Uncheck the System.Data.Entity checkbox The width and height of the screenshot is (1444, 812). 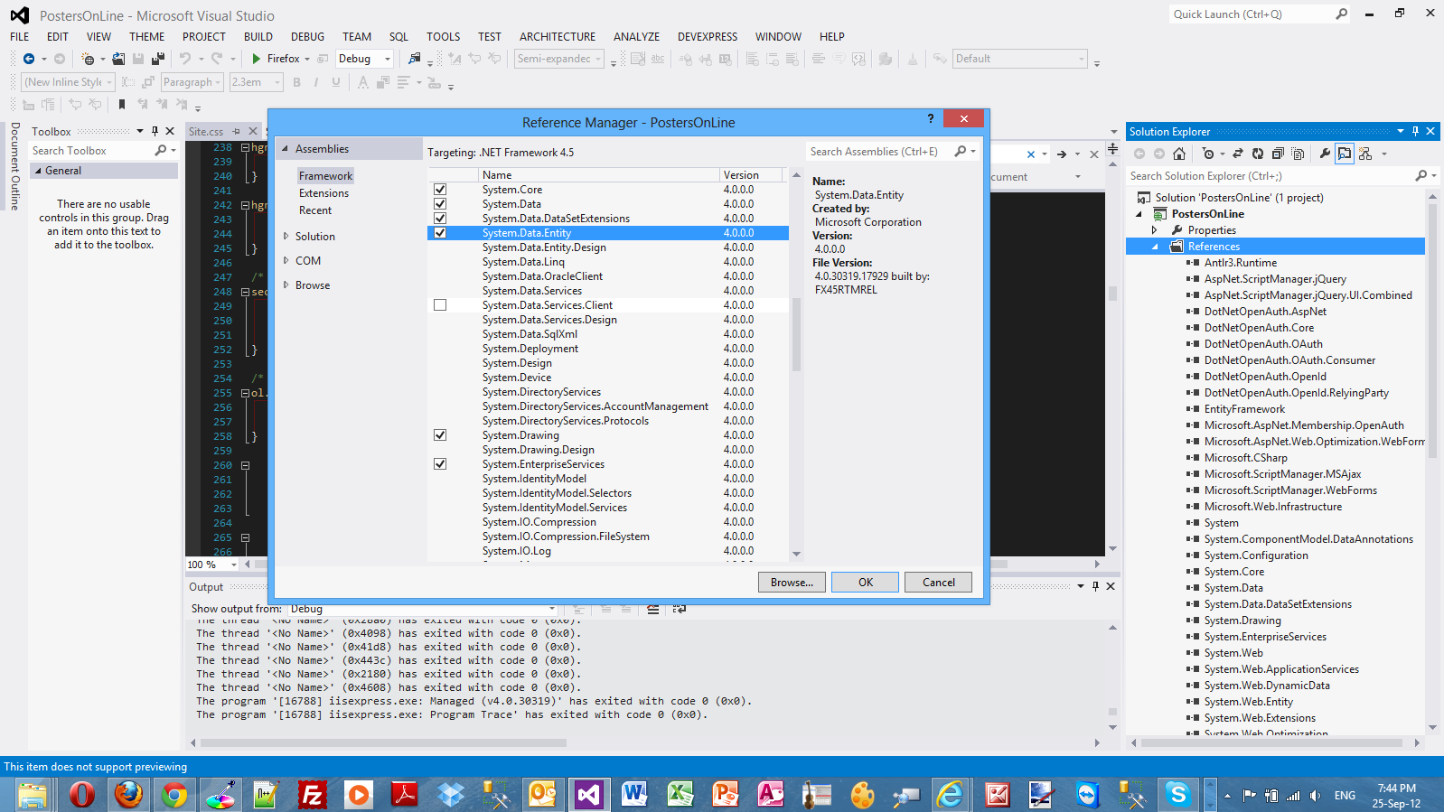[x=440, y=233]
